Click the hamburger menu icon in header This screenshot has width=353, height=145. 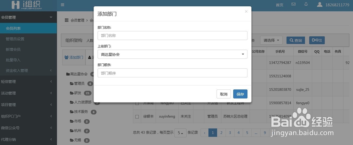pyautogui.click(x=62, y=5)
